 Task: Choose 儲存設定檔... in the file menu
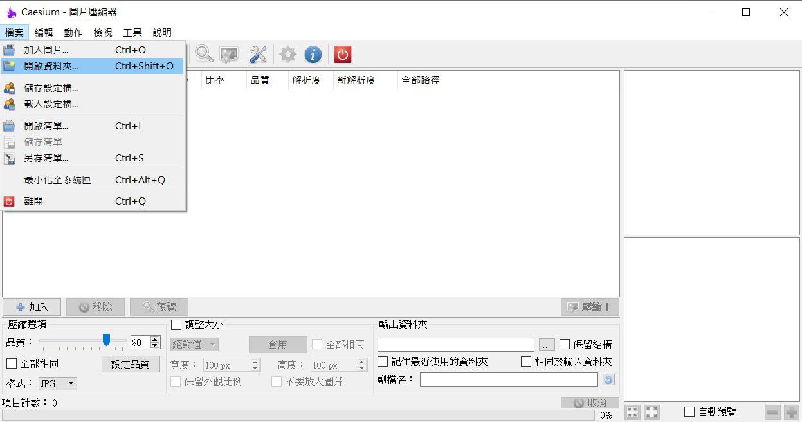point(93,88)
